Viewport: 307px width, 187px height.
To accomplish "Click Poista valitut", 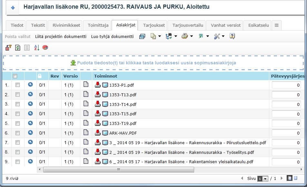I will pos(18,37).
